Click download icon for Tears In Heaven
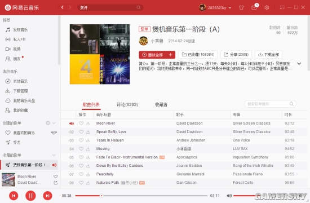The height and width of the screenshot is (203, 310). pos(88,140)
